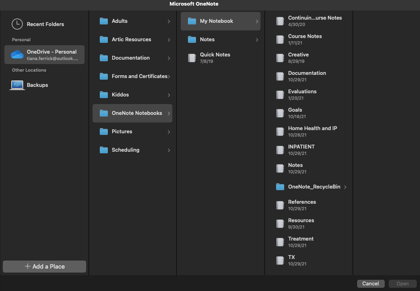Click the Cancel button

(371, 283)
